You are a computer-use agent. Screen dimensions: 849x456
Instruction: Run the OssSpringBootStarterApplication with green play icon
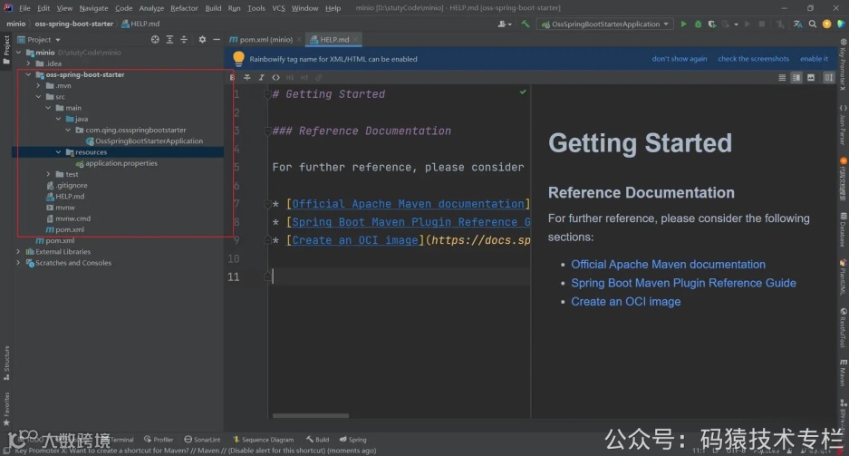click(x=684, y=24)
